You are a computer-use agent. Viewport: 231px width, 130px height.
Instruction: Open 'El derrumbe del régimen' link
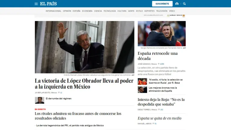[x=58, y=99]
